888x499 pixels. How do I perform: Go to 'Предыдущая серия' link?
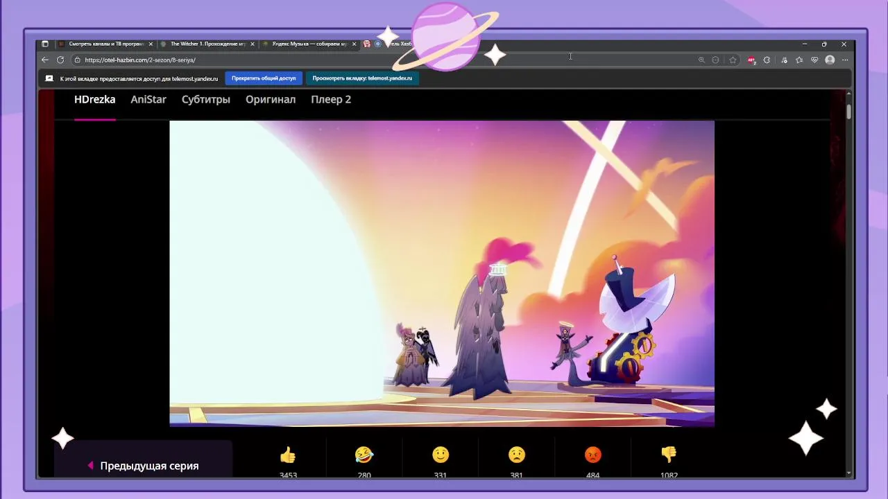pos(143,466)
